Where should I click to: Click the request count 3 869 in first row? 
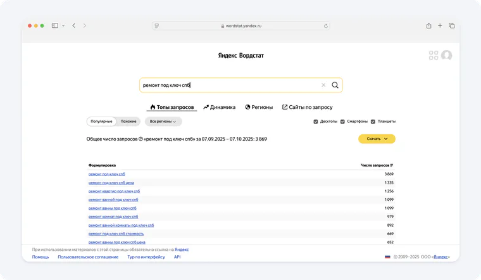(x=389, y=174)
